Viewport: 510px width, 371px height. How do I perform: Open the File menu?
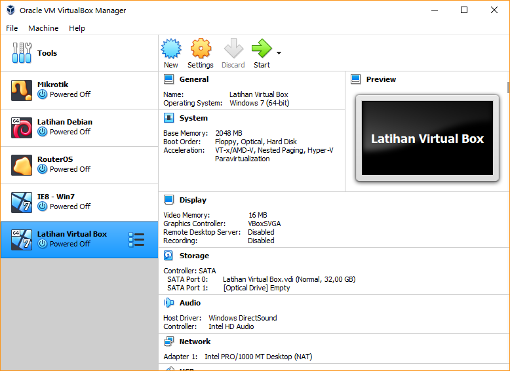tap(12, 28)
